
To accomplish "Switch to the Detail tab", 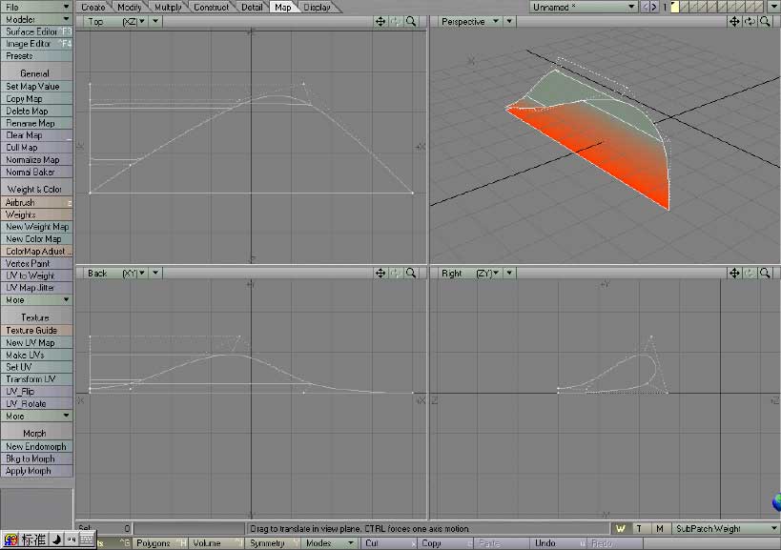I will (252, 7).
